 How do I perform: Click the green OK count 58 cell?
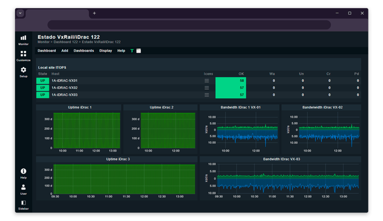[230, 81]
